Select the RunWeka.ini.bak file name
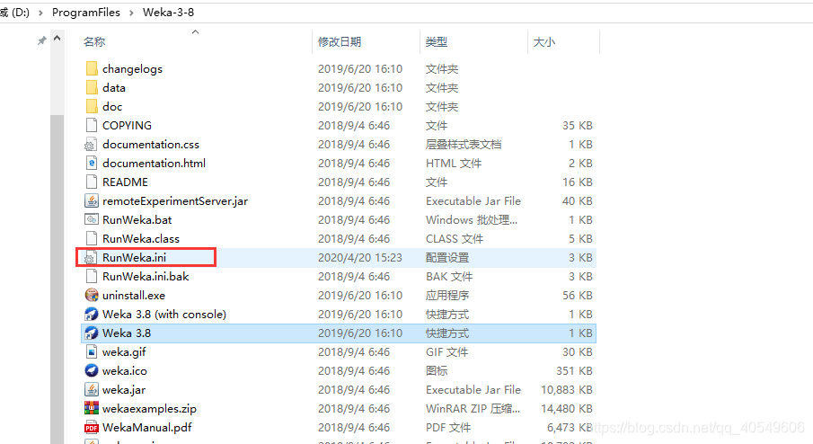 [146, 277]
